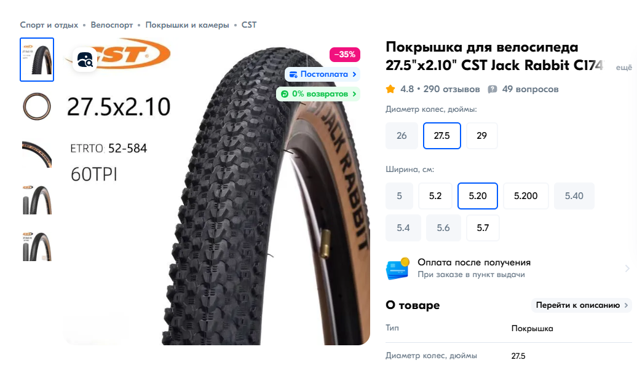637x368 pixels.
Task: Select wheel diameter 26
Action: [402, 136]
